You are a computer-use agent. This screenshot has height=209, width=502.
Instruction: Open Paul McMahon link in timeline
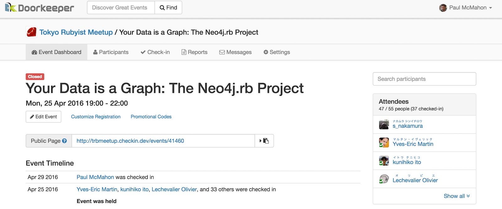coord(95,177)
